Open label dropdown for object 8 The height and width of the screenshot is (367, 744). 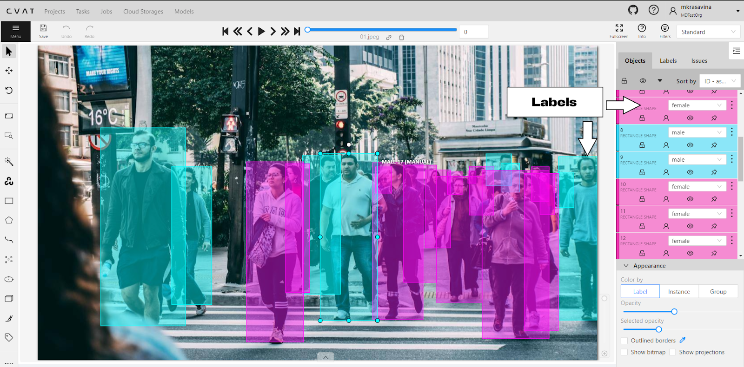[697, 132]
